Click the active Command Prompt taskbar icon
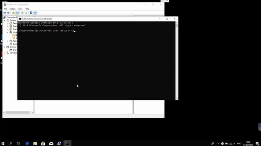261x146 pixels. click(67, 143)
